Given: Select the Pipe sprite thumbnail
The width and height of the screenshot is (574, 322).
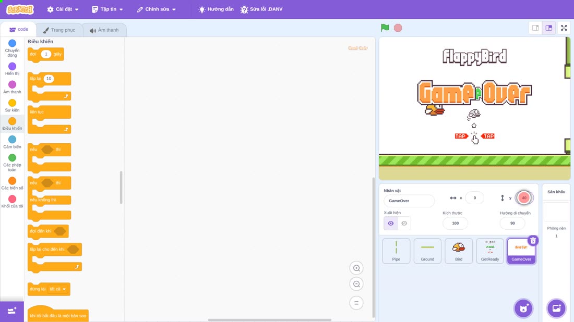Looking at the screenshot, I should coord(396,251).
